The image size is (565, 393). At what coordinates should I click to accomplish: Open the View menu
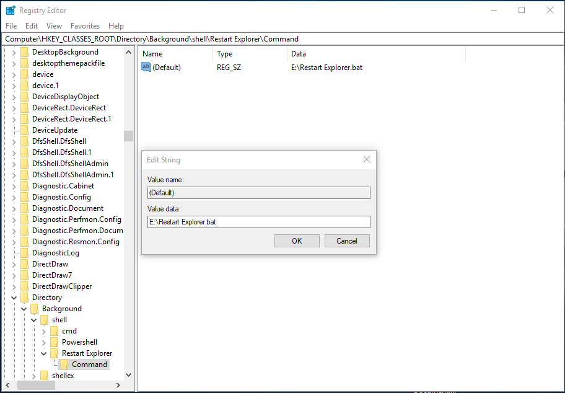pyautogui.click(x=54, y=26)
